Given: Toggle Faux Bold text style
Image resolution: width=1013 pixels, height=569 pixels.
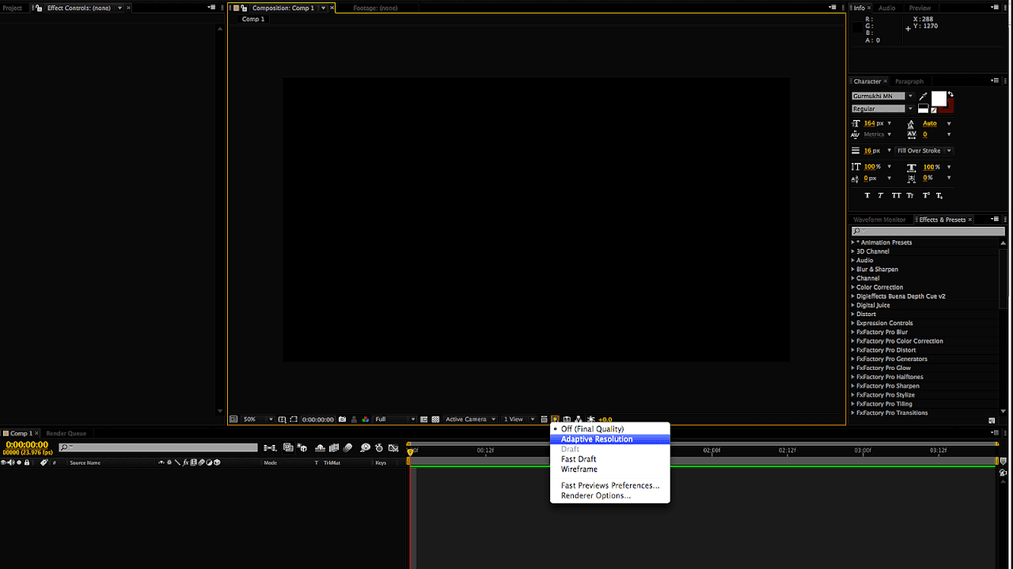Looking at the screenshot, I should coord(867,195).
